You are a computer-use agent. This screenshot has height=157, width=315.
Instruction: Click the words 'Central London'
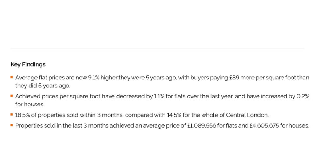click(x=247, y=115)
